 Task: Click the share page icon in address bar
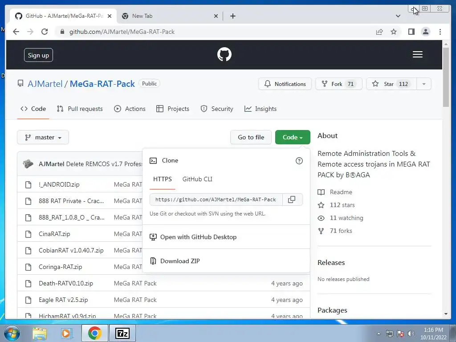pyautogui.click(x=379, y=32)
